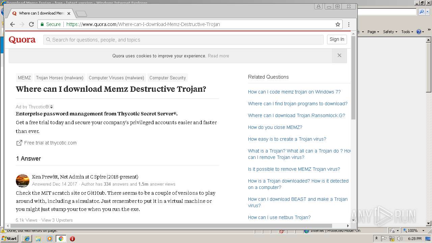
Task: Click the 6:28 PM taskbar clock
Action: point(414,239)
